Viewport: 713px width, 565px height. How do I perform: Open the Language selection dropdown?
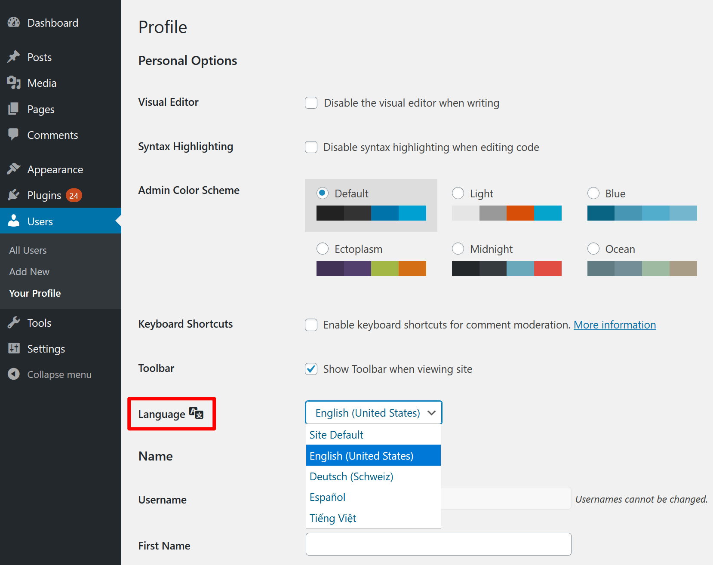tap(373, 412)
